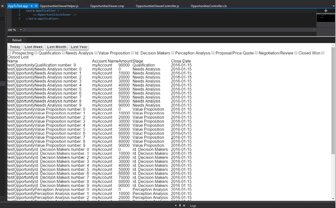
Task: Close the AppToTest.app tab
Action: click(36, 6)
